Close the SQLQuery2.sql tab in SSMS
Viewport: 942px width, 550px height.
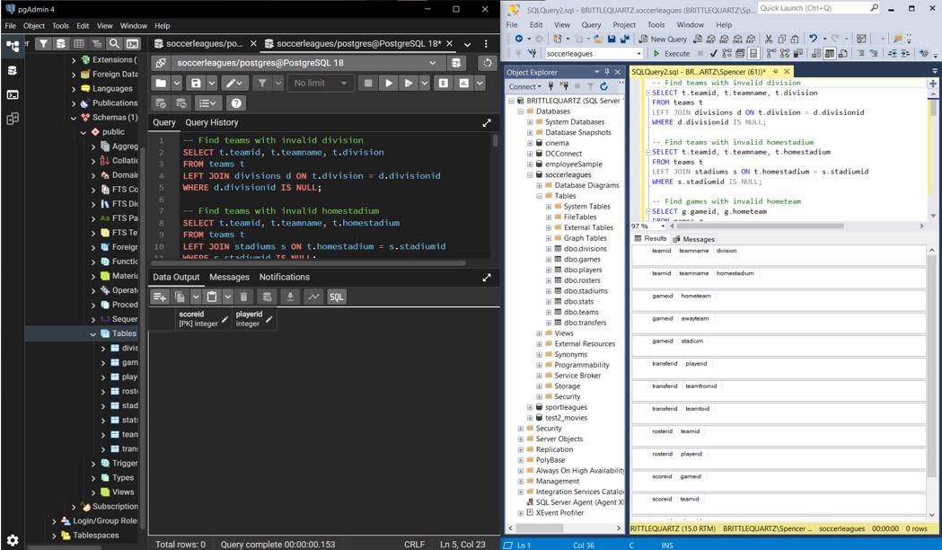click(x=787, y=72)
